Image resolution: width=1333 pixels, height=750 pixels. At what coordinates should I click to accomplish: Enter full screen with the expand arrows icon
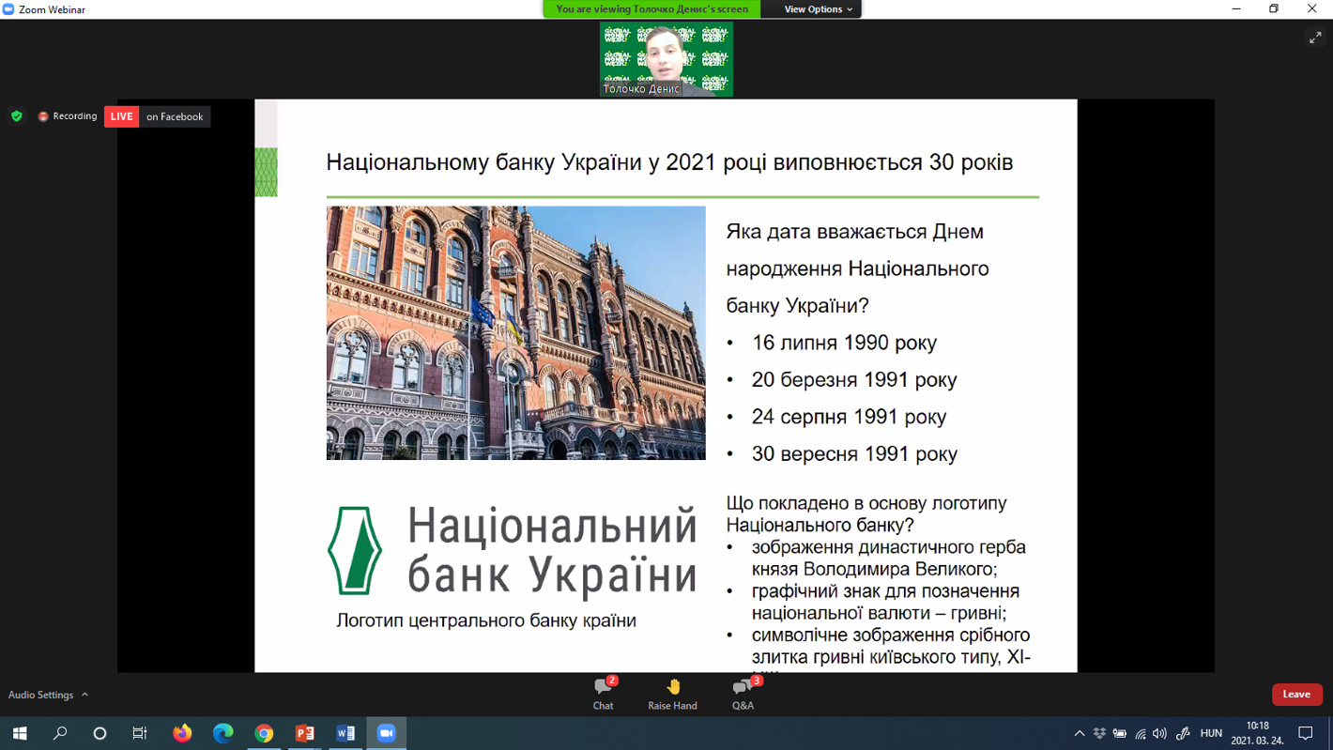(1315, 38)
